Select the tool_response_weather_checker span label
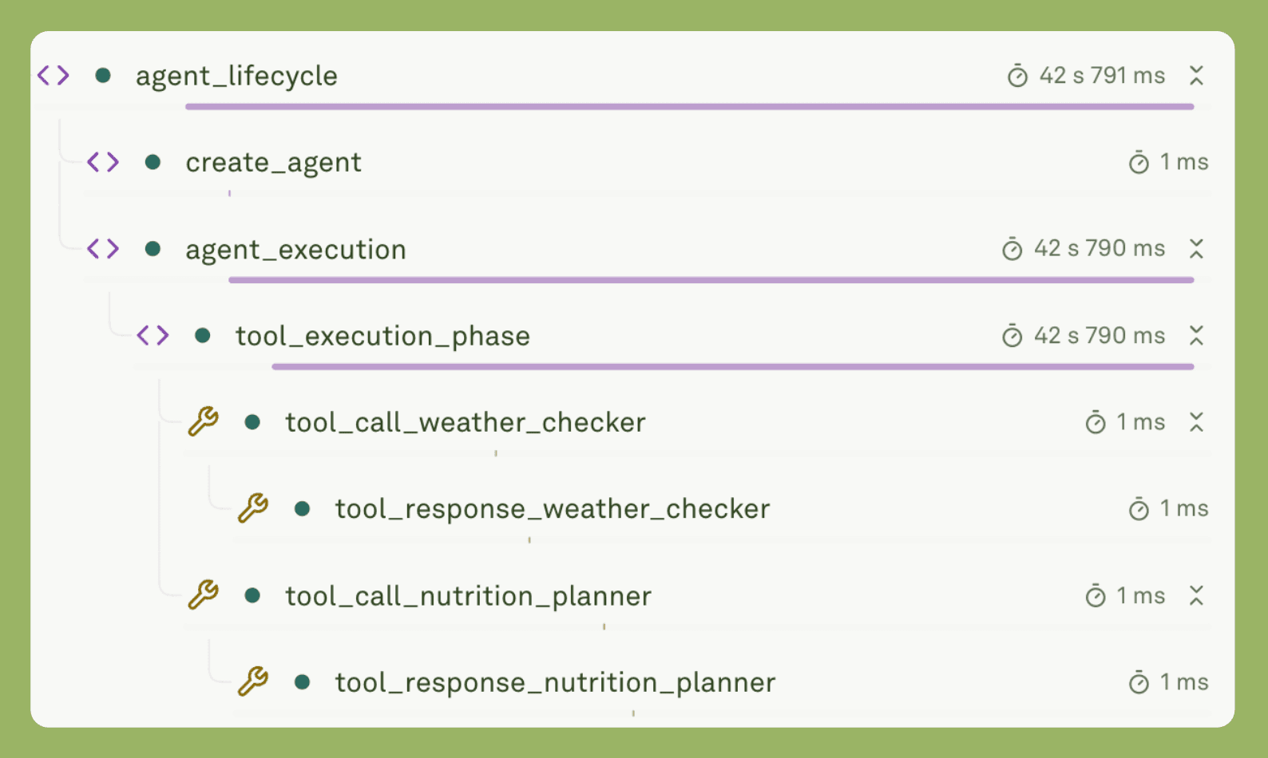 pyautogui.click(x=552, y=508)
